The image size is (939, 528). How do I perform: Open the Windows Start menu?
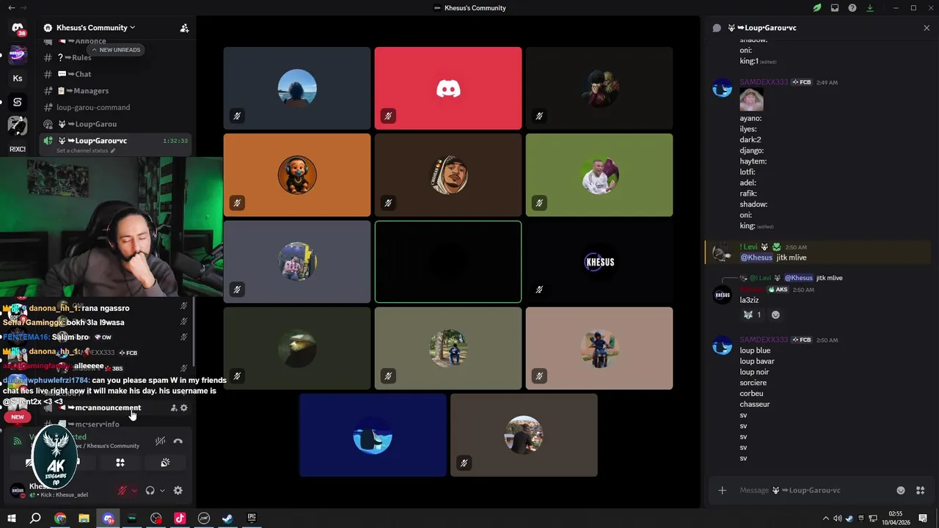(12, 518)
